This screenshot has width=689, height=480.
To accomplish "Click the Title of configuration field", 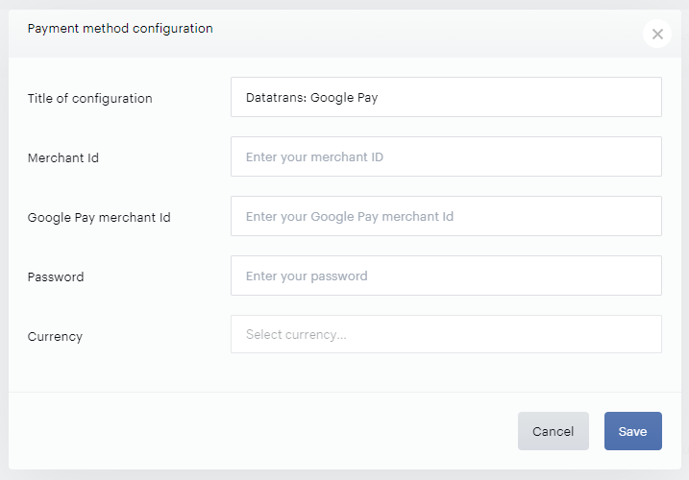I will coord(446,97).
